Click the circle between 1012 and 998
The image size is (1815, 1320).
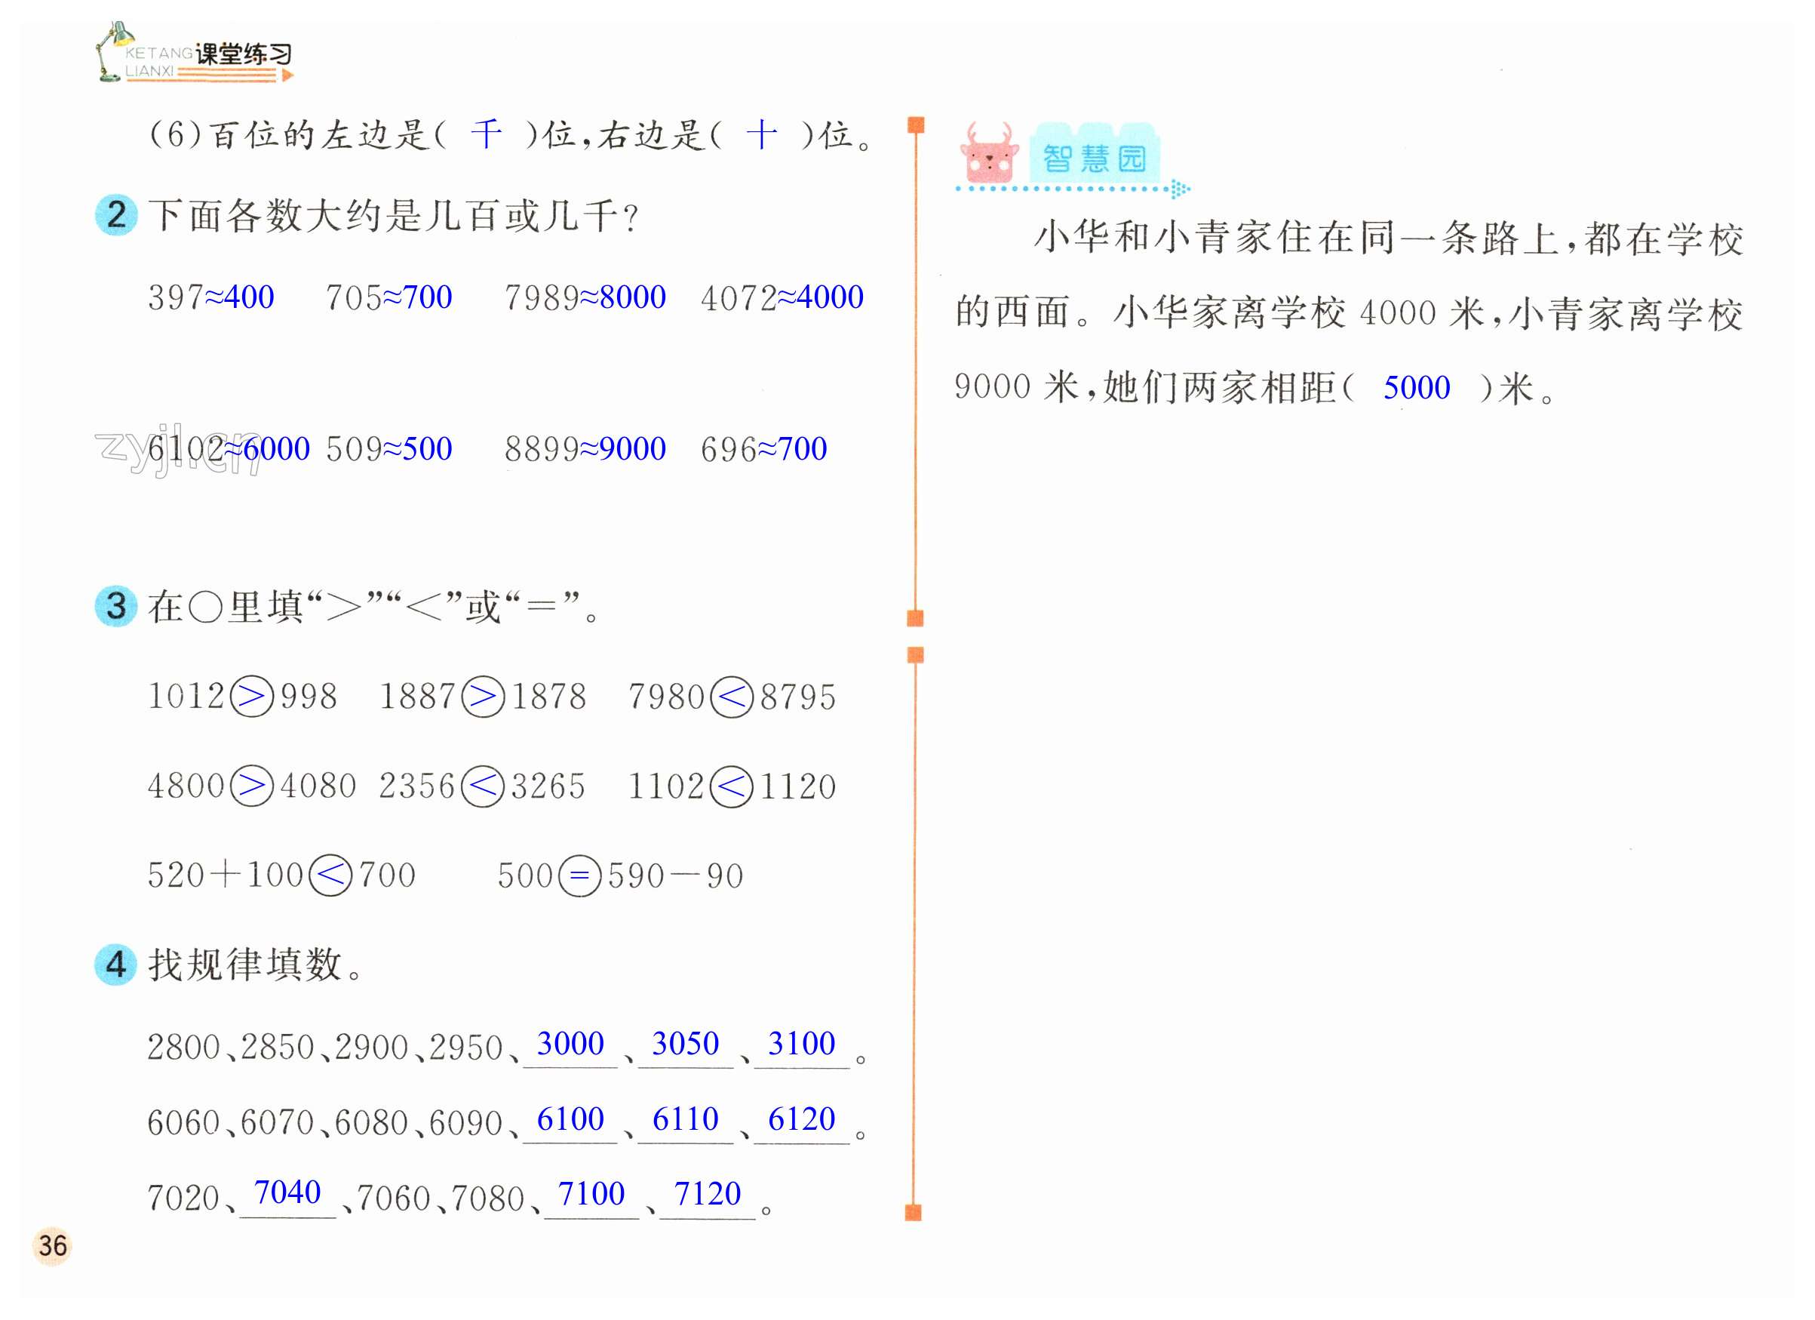(x=252, y=697)
